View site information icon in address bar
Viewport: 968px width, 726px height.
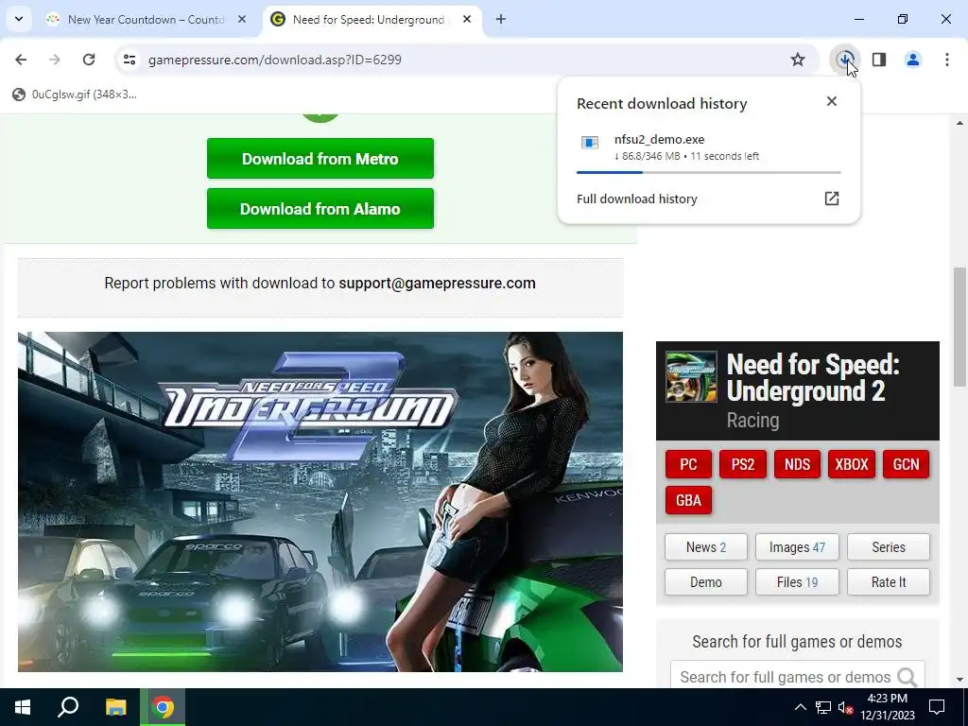[129, 60]
